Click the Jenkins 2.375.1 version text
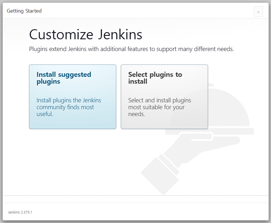The image size is (271, 223). (x=20, y=212)
